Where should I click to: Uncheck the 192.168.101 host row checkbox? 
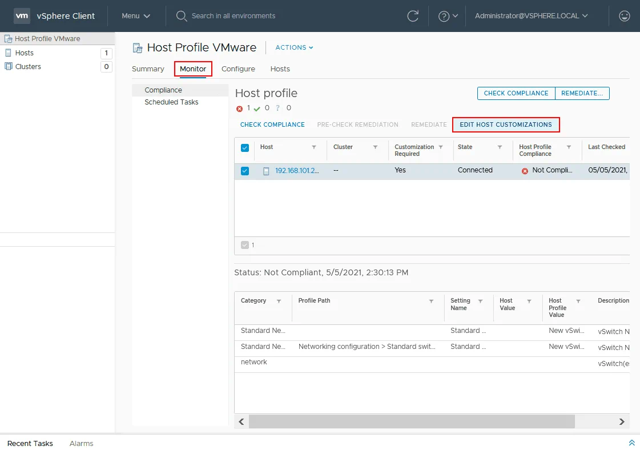(x=245, y=171)
